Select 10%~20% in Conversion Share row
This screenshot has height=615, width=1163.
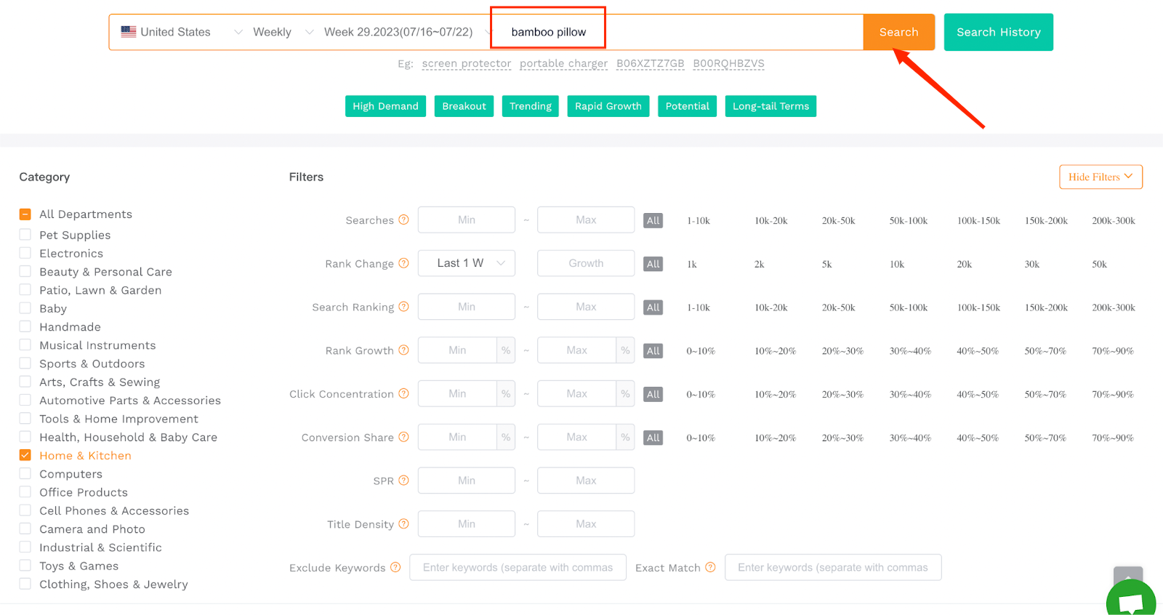pos(775,438)
